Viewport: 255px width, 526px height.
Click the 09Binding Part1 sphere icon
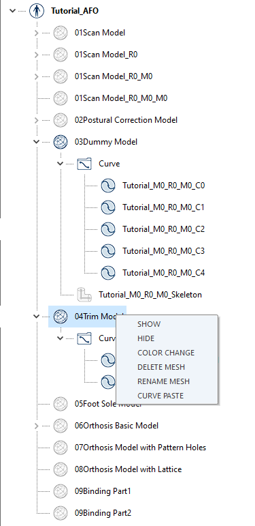[61, 491]
